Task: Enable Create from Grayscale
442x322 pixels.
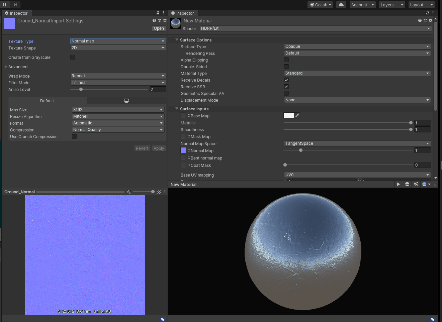Action: (73, 57)
